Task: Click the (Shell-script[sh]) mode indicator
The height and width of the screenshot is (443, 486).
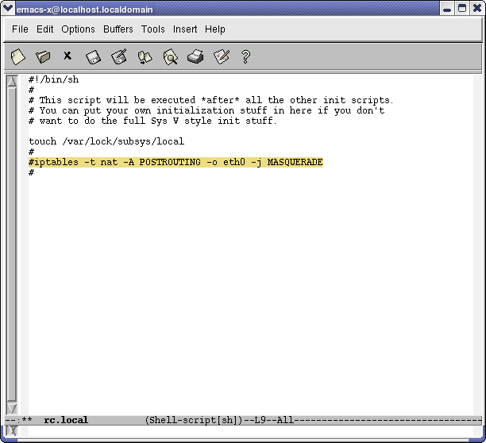Action: 194,421
